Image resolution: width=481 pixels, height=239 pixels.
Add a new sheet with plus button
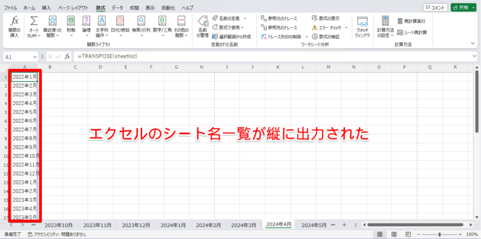coord(344,225)
